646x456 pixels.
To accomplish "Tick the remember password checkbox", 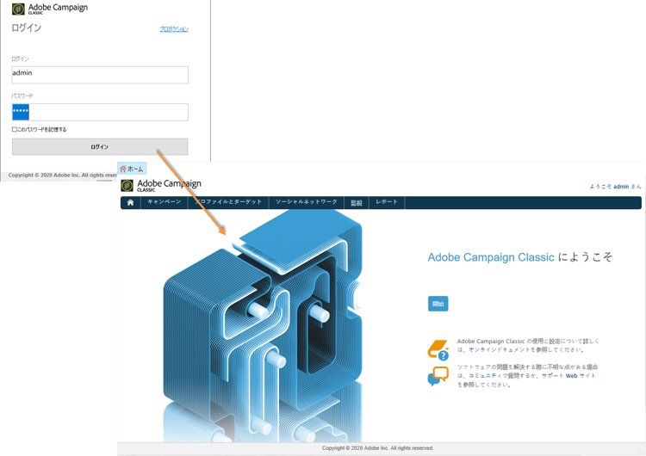I will [15, 129].
